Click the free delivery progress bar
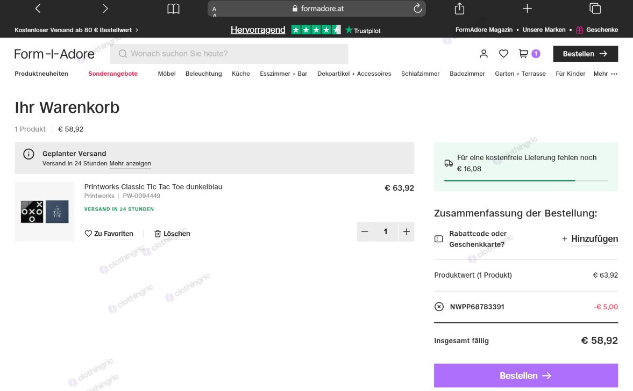Image resolution: width=633 pixels, height=391 pixels. pos(526,180)
